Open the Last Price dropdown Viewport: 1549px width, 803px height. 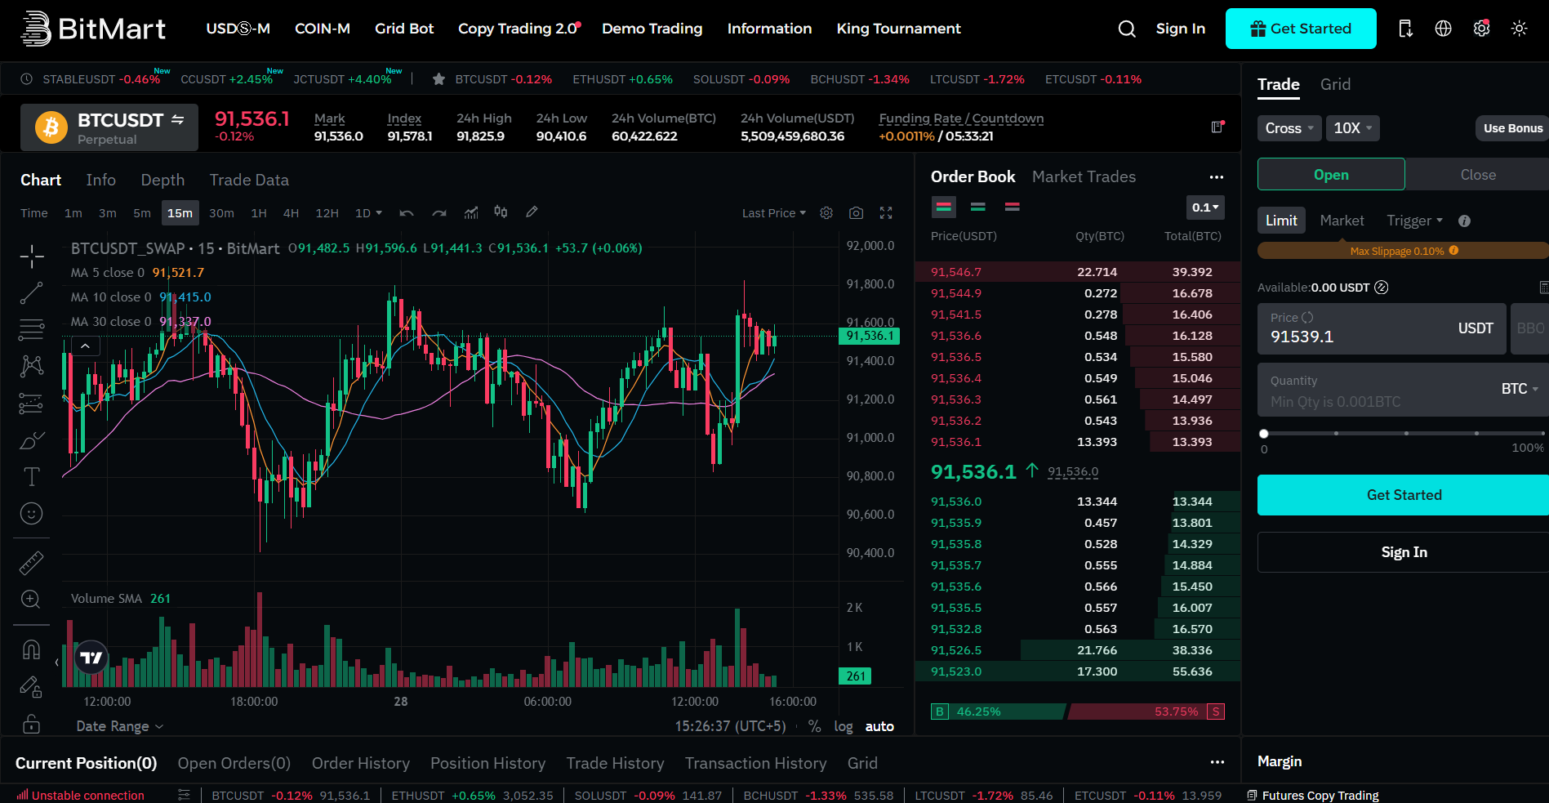tap(772, 212)
